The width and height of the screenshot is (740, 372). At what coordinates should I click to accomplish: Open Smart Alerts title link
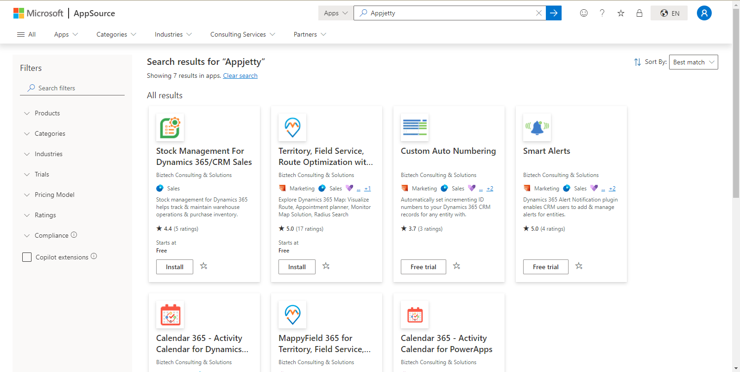pos(547,151)
